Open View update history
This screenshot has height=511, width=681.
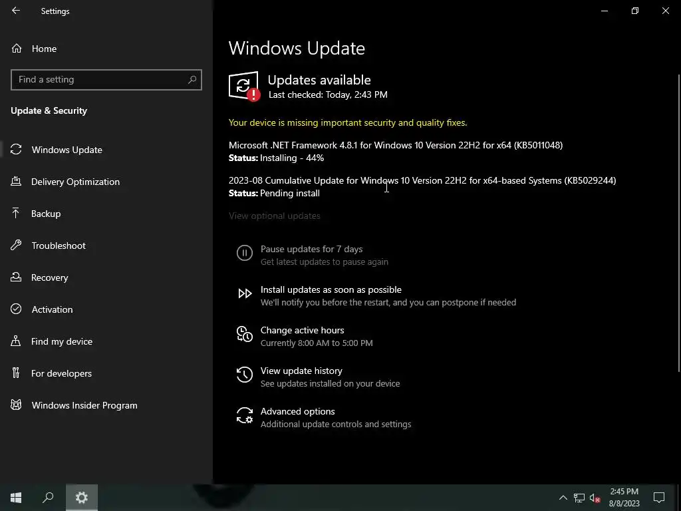(301, 371)
